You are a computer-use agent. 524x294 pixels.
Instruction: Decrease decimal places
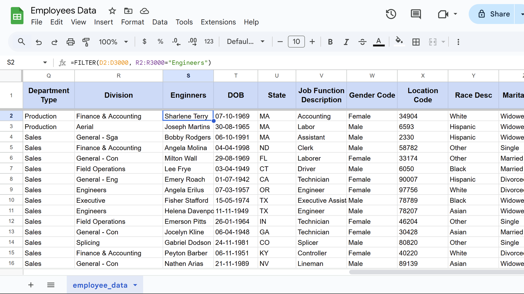pyautogui.click(x=176, y=42)
